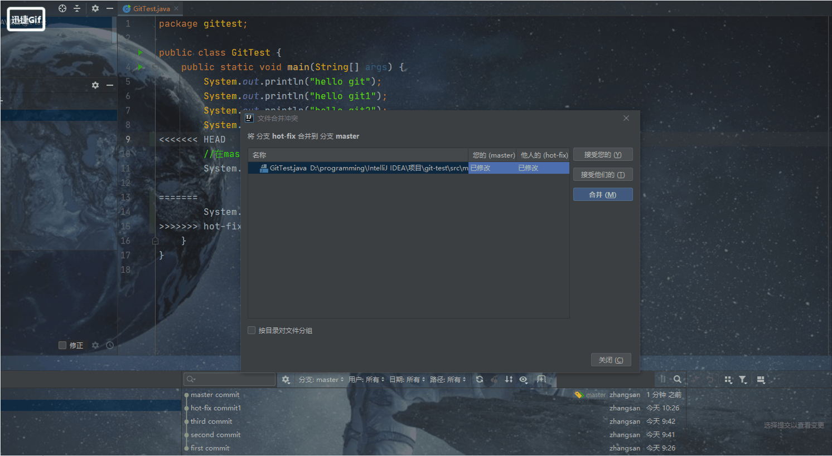Select the 'first commit' log entry
Image resolution: width=832 pixels, height=456 pixels.
(210, 448)
